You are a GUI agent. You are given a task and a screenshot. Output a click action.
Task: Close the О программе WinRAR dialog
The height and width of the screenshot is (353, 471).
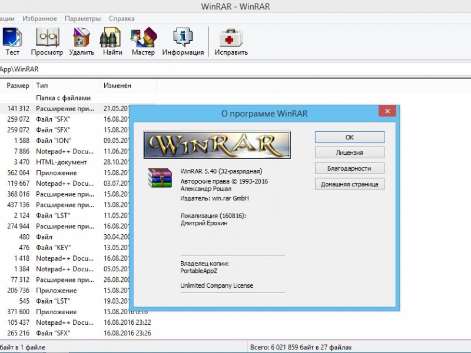click(387, 111)
